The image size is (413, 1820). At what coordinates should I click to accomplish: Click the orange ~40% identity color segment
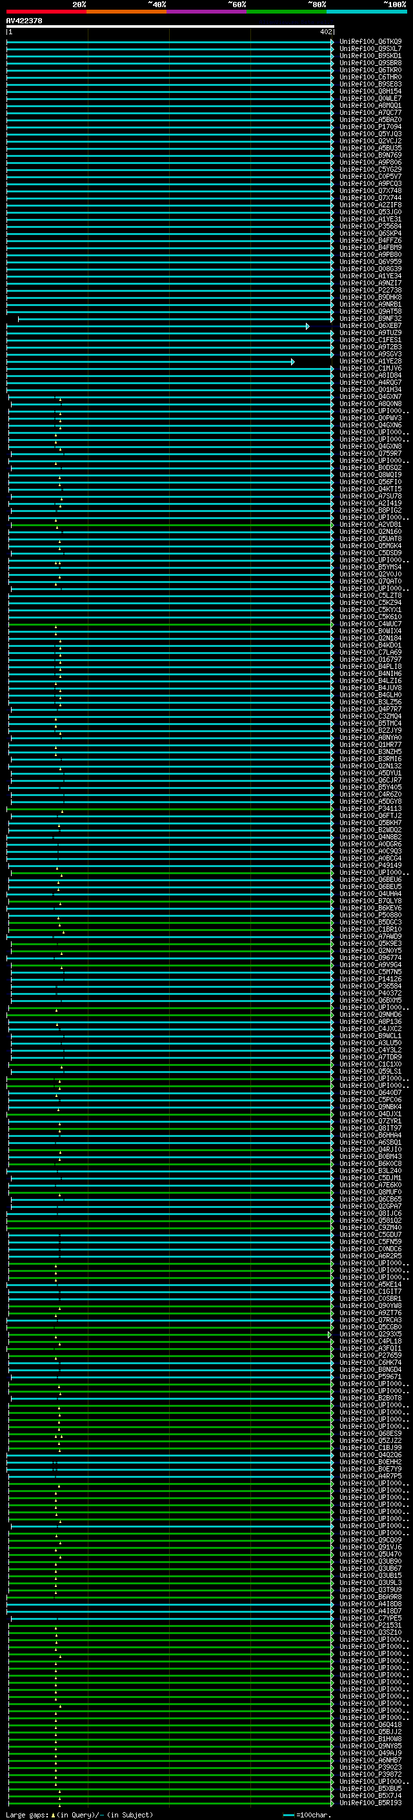coord(126,12)
